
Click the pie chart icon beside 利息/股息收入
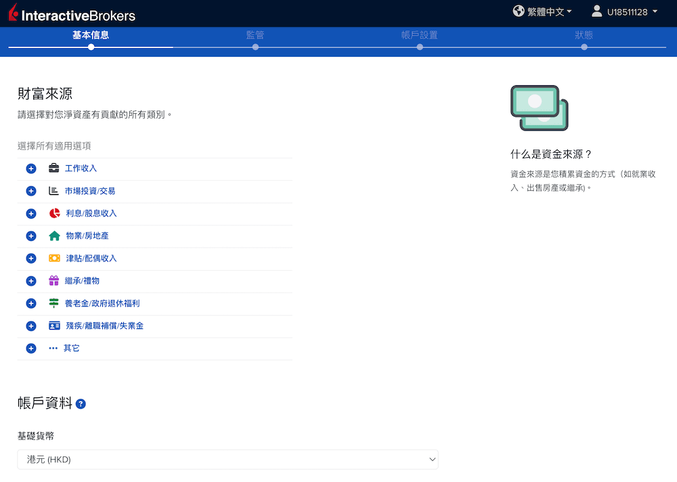pos(53,213)
